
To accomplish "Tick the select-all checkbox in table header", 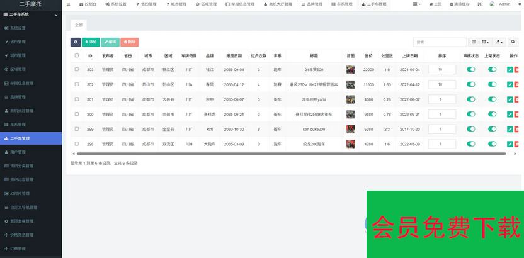I will click(x=77, y=55).
